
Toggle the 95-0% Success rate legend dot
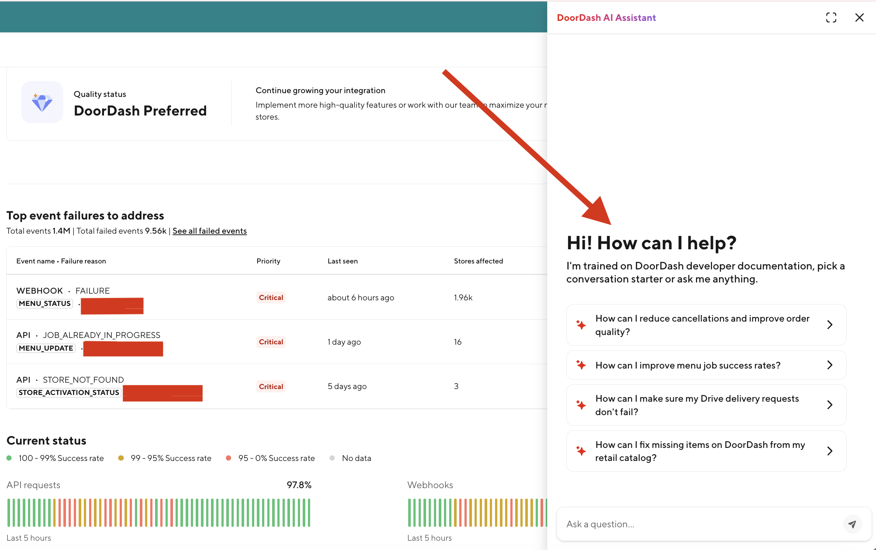tap(229, 458)
